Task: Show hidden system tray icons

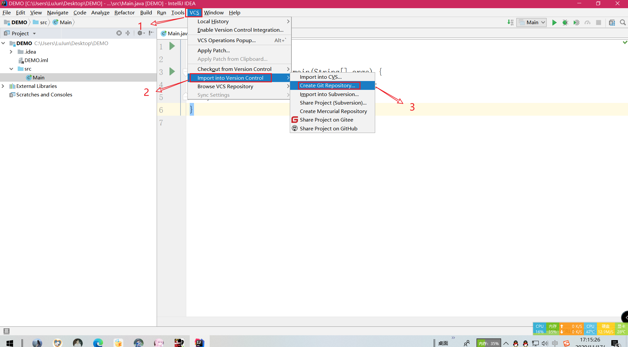Action: 506,343
